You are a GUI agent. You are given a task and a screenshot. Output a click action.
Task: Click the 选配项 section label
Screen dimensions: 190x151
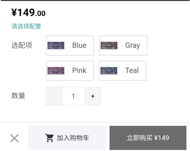(x=22, y=45)
